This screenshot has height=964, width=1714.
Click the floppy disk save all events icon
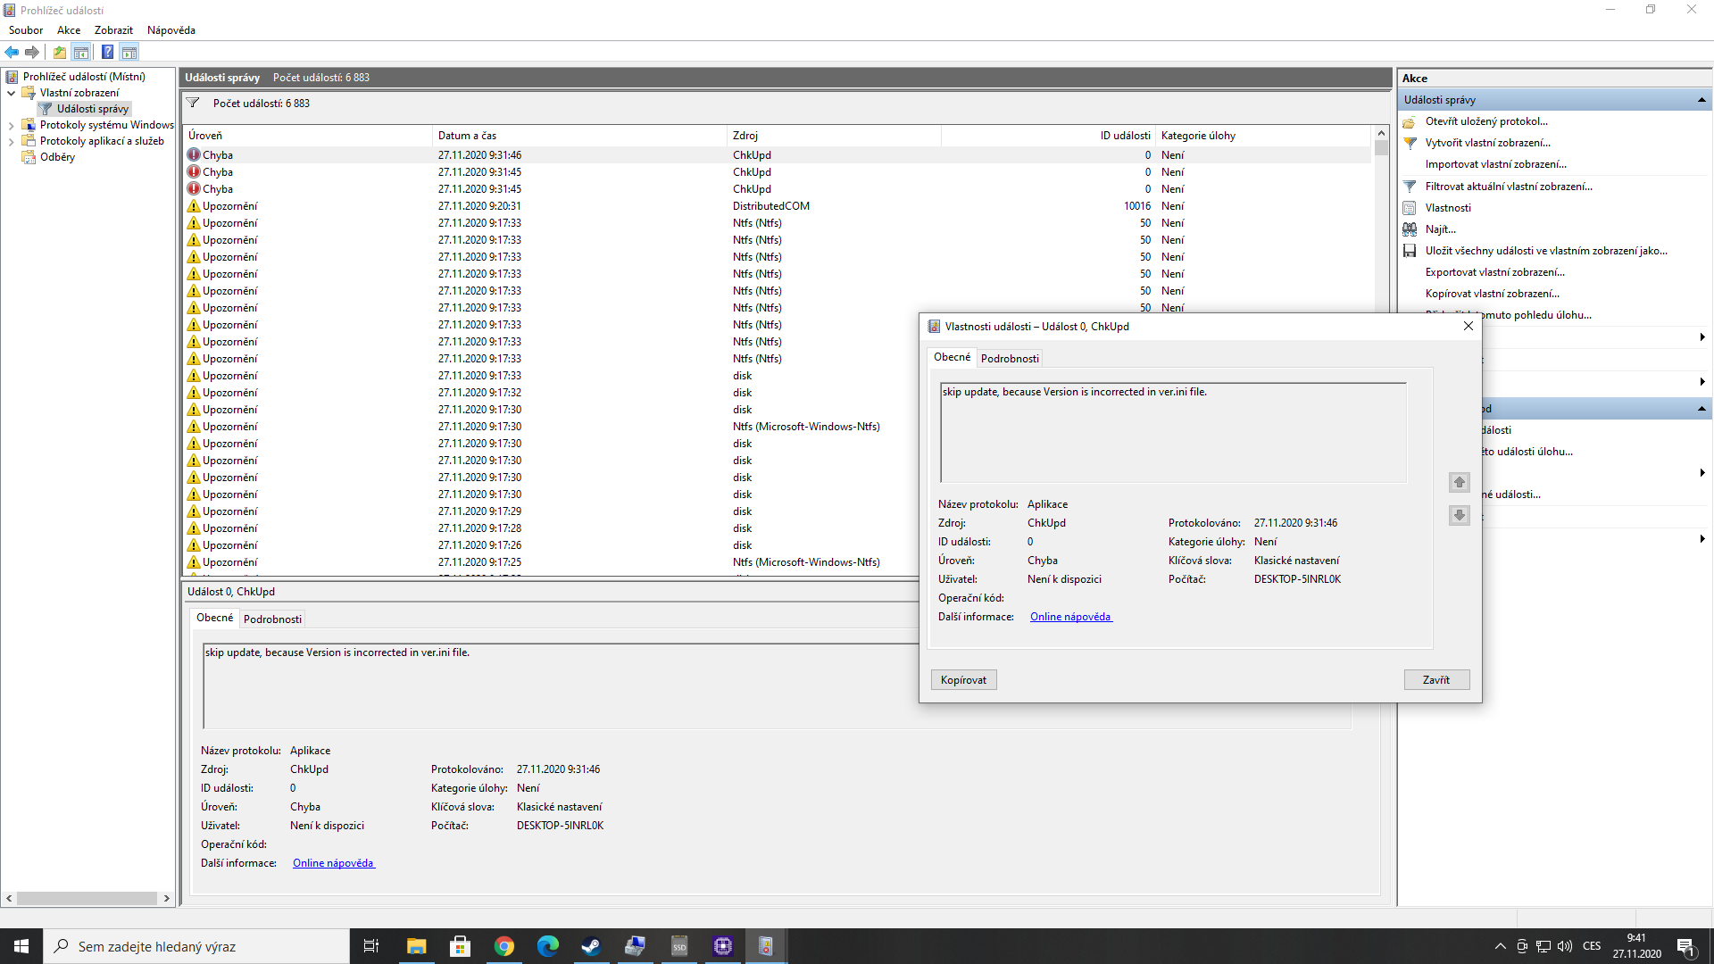[x=1410, y=251]
